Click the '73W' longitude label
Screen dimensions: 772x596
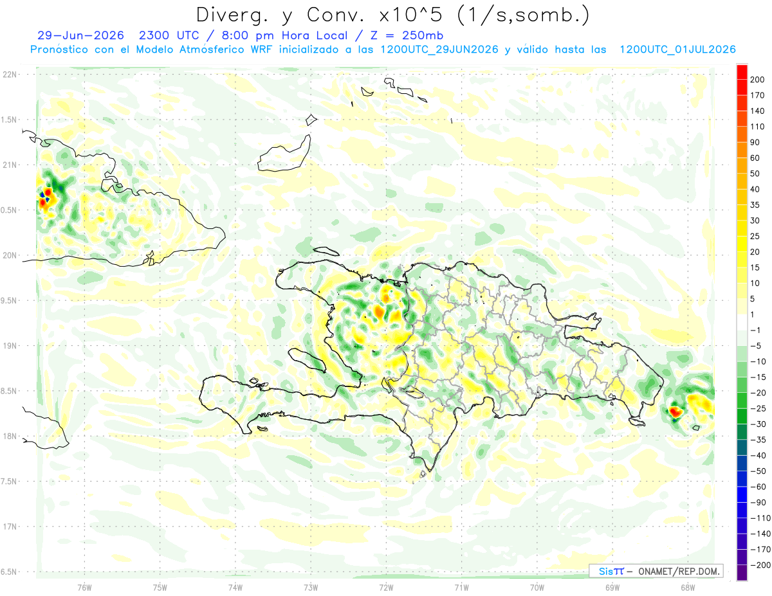point(311,586)
